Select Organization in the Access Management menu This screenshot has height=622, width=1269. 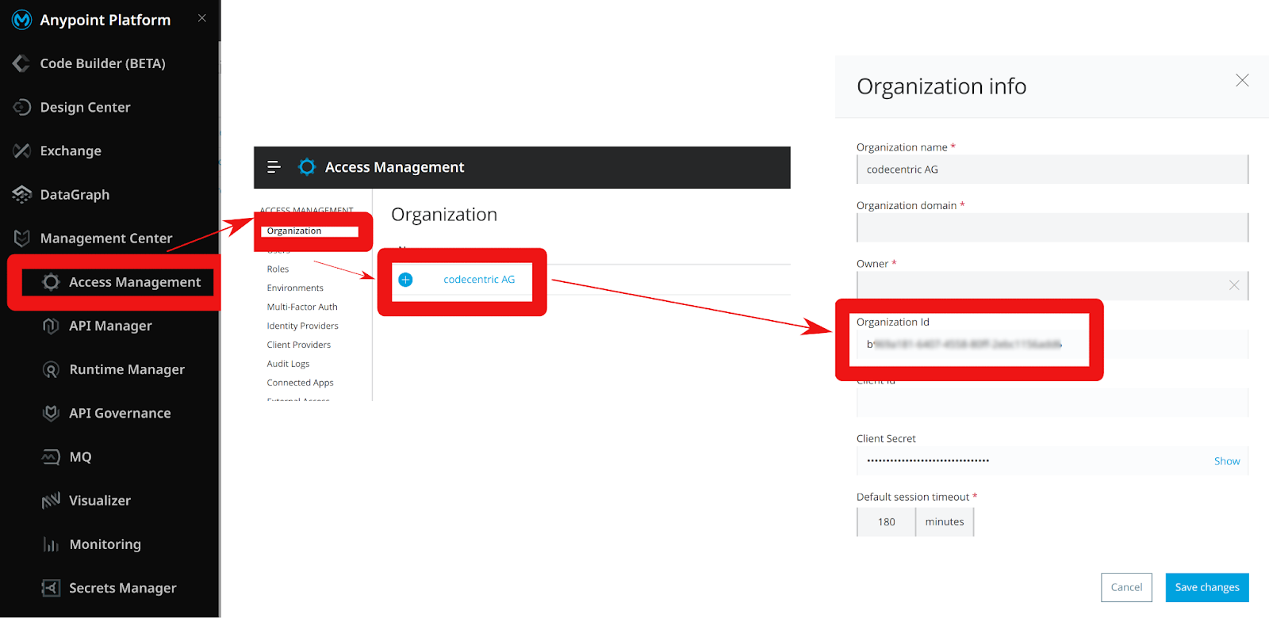294,231
